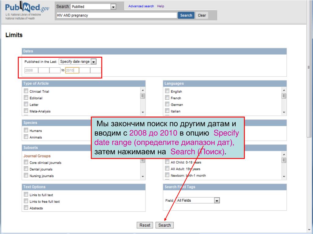Viewport: 313px width, 234px height.
Task: Click the Reset button
Action: coord(145,225)
